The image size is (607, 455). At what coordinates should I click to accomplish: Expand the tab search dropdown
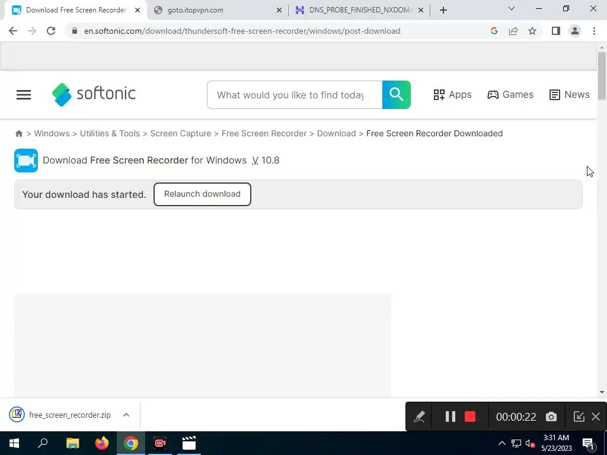(512, 8)
